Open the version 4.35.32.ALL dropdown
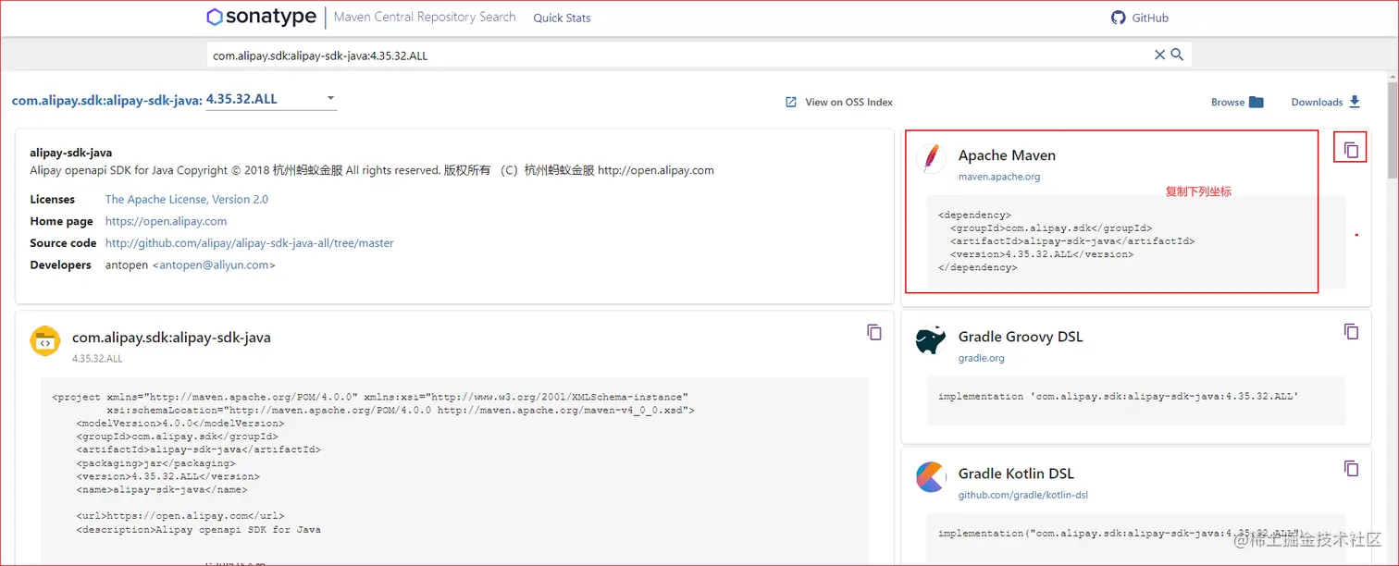 coord(271,99)
